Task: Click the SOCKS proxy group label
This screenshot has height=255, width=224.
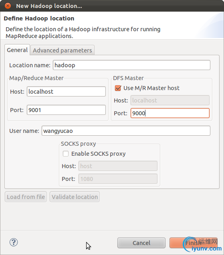Action: pos(78,144)
